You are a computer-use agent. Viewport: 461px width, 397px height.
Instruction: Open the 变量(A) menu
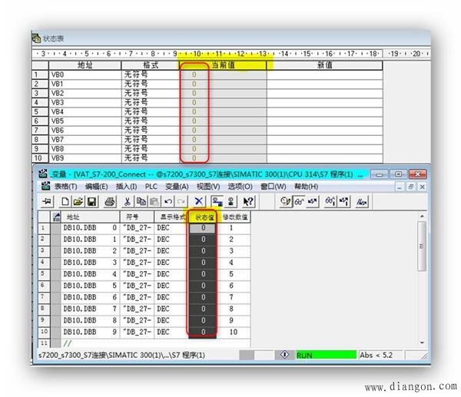click(177, 186)
